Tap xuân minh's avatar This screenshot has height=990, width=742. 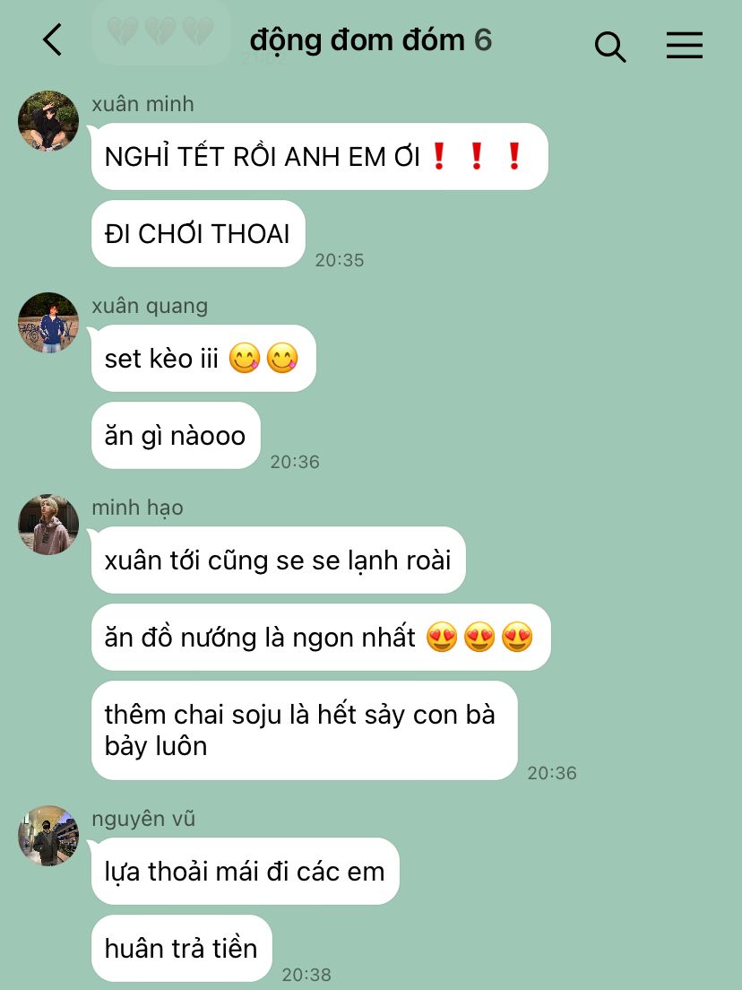(48, 121)
